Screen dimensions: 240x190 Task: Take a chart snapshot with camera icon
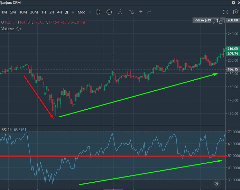click(x=236, y=12)
